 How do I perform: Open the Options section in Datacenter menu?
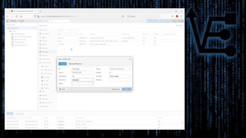pos(45,48)
